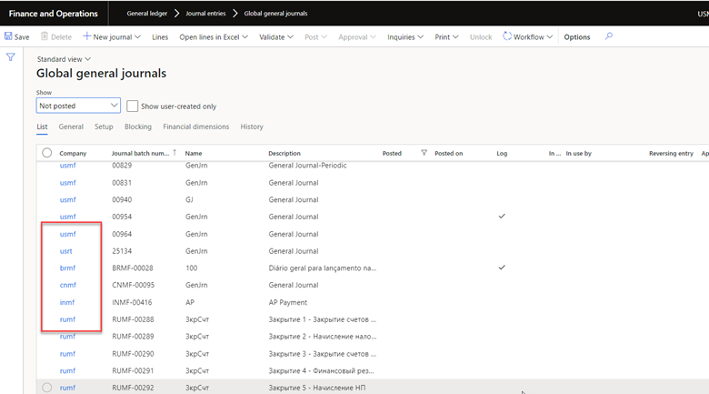Expand the Standard view selector
The height and width of the screenshot is (394, 709).
[64, 59]
